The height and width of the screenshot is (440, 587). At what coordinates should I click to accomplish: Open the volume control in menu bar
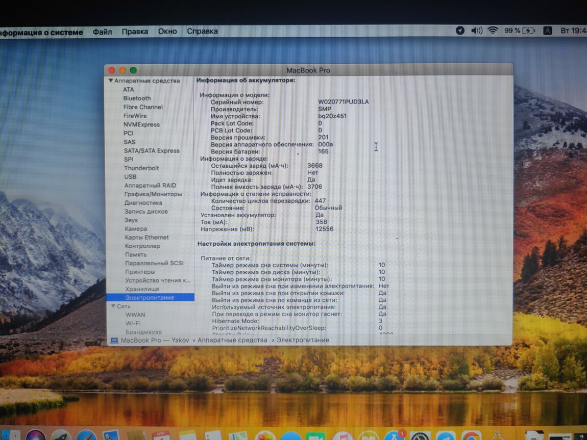click(477, 31)
